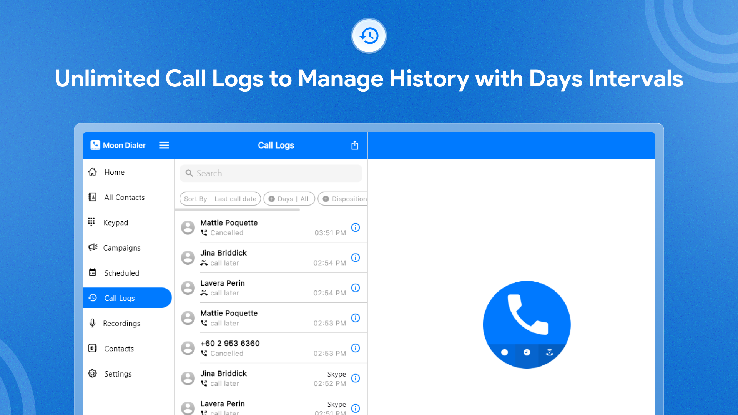Click the Moon Dialer logo icon
The width and height of the screenshot is (738, 415).
[x=95, y=145]
